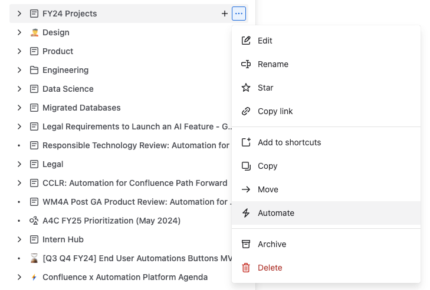Image resolution: width=430 pixels, height=290 pixels.
Task: Click the plus icon beside FY24 Projects
Action: (x=225, y=14)
